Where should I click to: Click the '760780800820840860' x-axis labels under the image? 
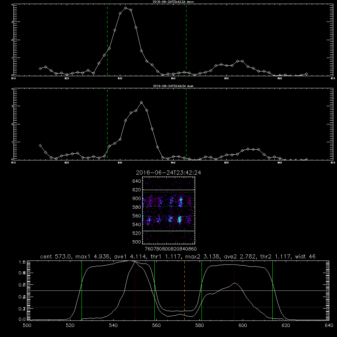[171, 249]
